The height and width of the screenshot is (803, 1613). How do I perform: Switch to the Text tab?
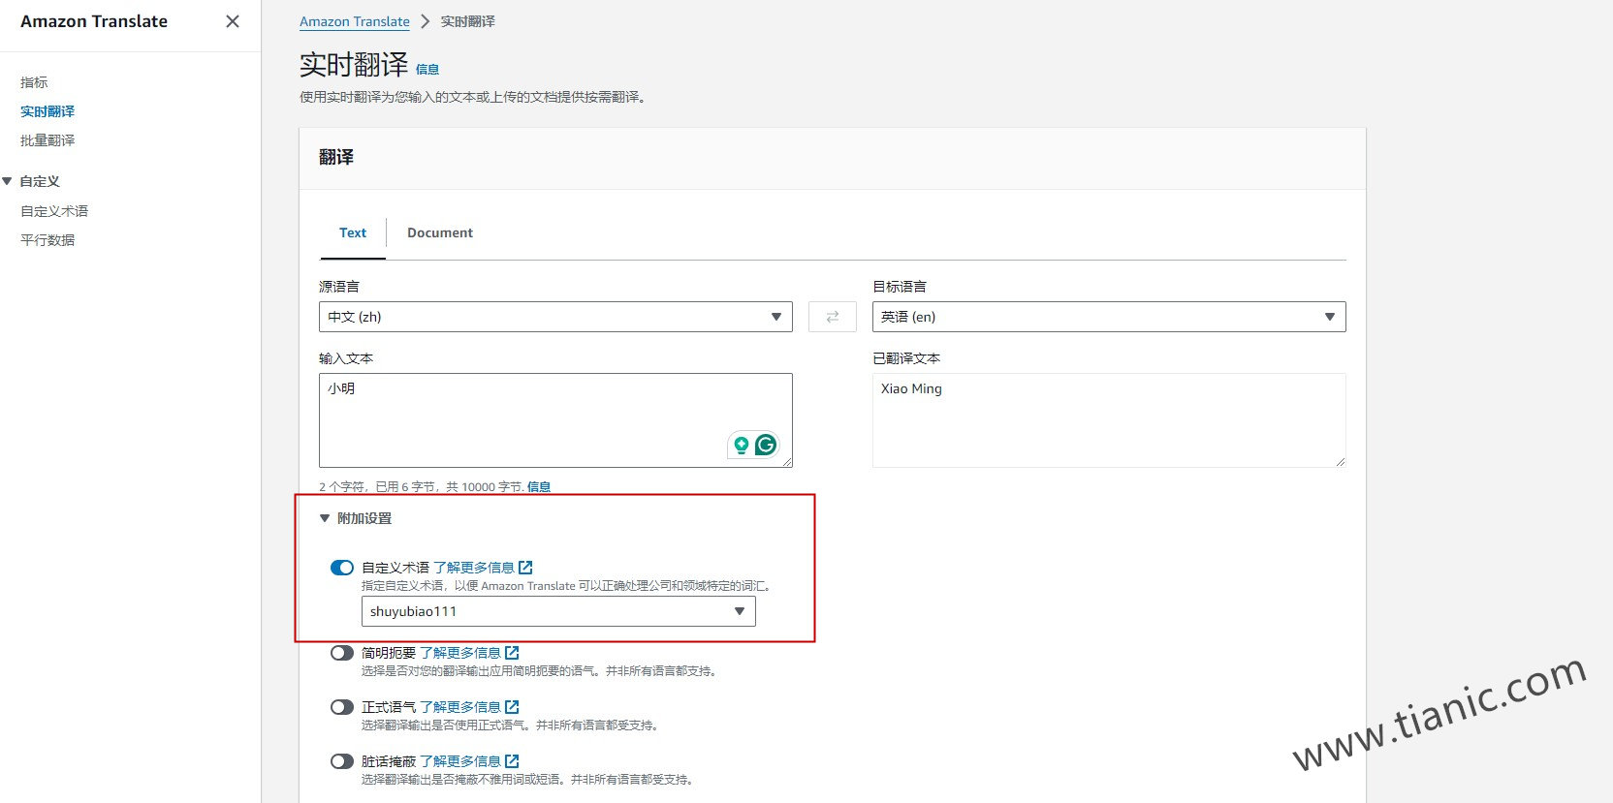click(x=353, y=232)
